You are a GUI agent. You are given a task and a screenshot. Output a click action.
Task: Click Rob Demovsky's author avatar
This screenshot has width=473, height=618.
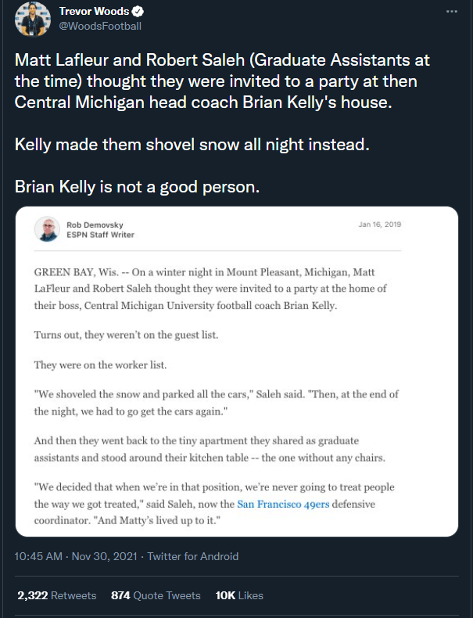(x=48, y=229)
